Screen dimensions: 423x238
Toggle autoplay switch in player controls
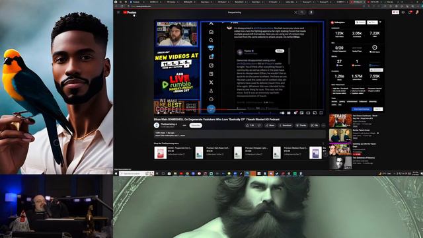(282, 113)
